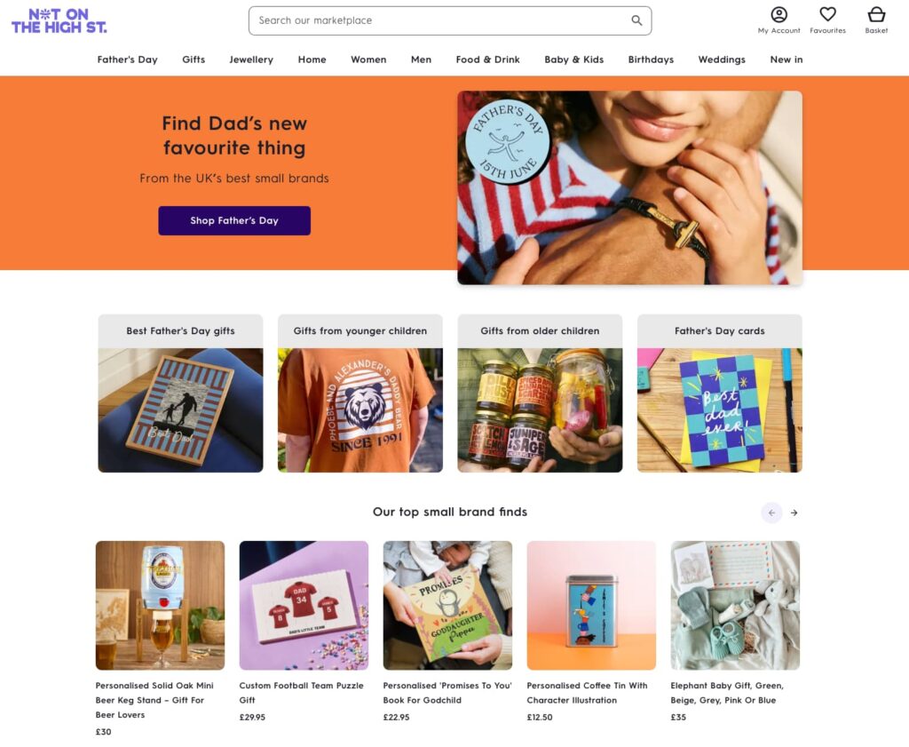Viewport: 909px width, 747px height.
Task: Open Gifts from younger children card
Action: (x=360, y=393)
